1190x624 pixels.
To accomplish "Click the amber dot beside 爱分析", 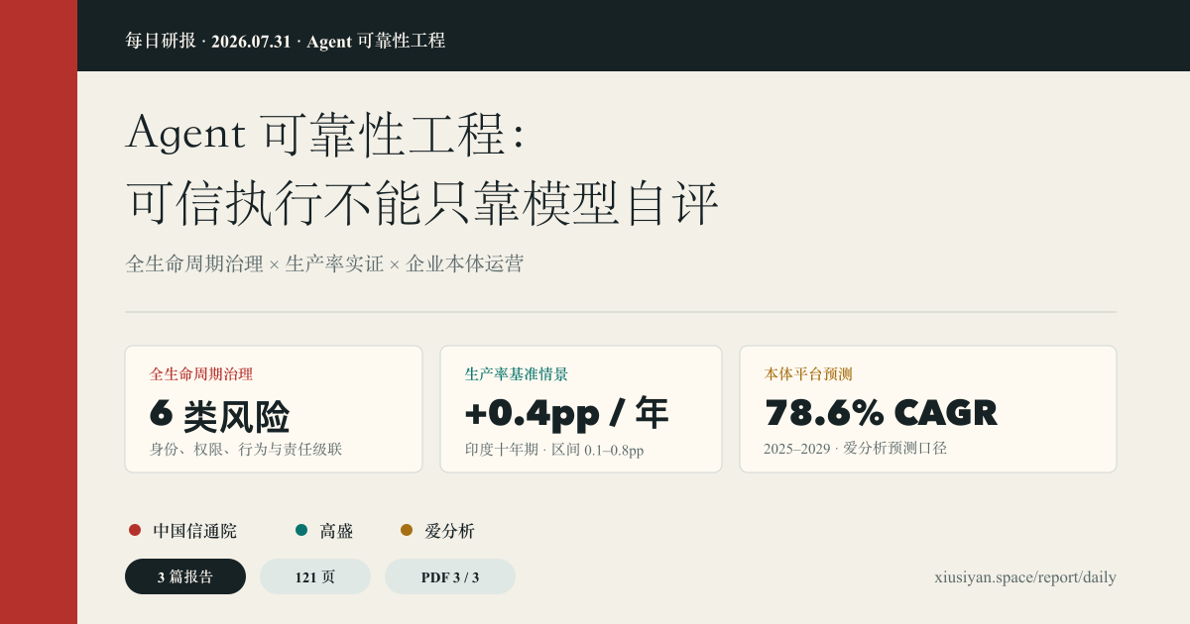I will click(407, 530).
